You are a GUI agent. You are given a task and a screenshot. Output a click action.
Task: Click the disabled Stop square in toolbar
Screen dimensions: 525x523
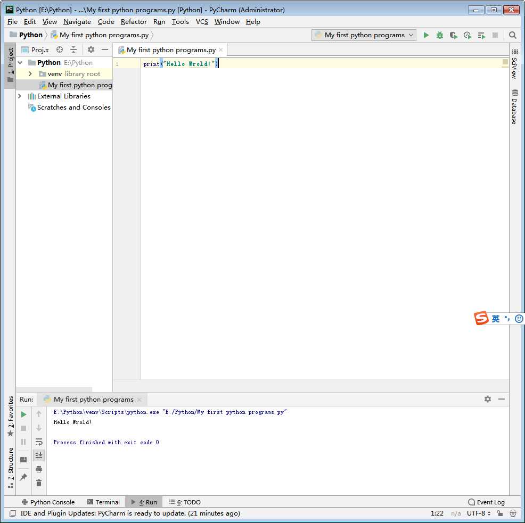point(495,35)
